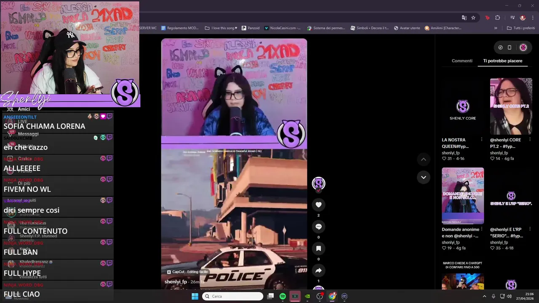The image size is (539, 303).
Task: Open SHENLY E L'RP SERIO thumbnail
Action: [x=511, y=196]
